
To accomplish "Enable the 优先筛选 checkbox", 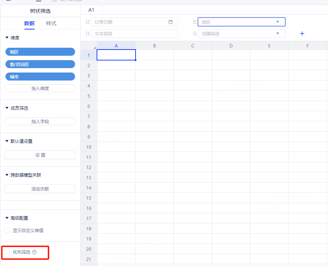I will 7,252.
